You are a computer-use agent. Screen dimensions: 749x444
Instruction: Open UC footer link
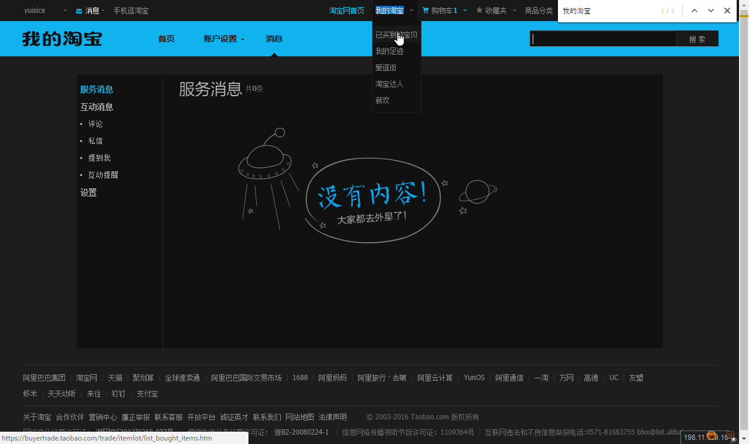pos(614,378)
